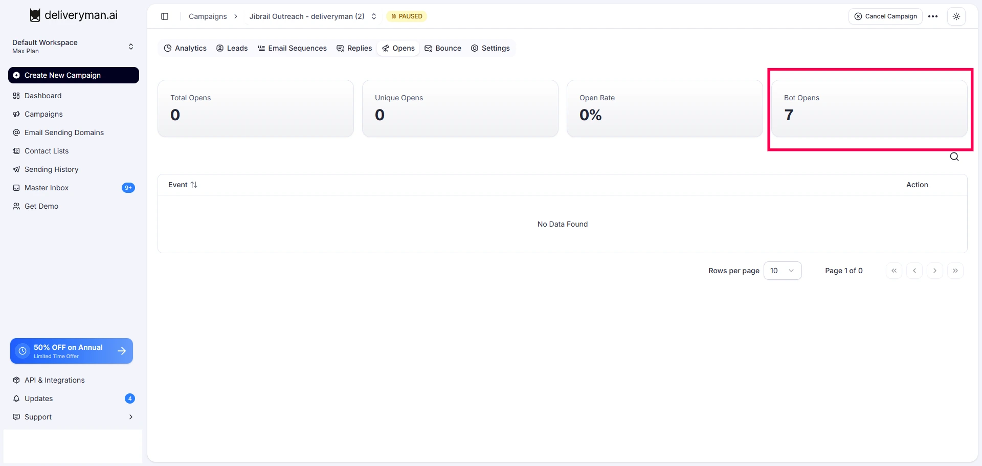
Task: Sort table by Event column arrows
Action: [x=194, y=185]
